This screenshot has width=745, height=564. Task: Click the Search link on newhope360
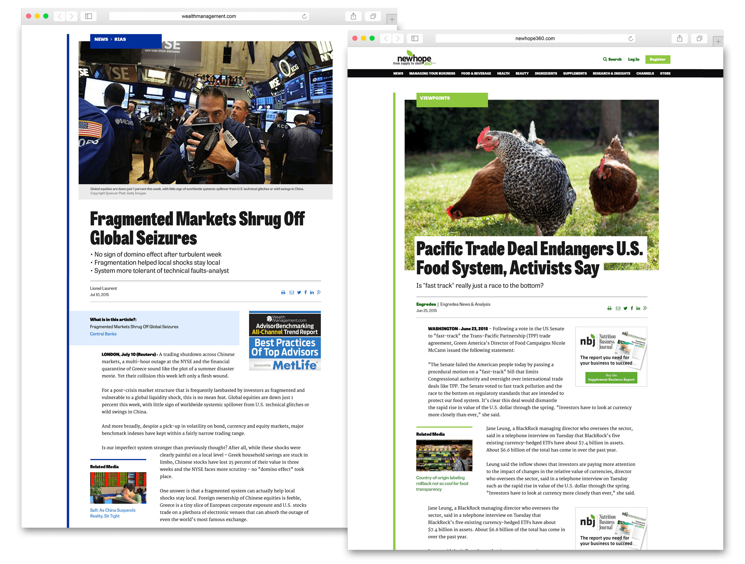tap(612, 59)
